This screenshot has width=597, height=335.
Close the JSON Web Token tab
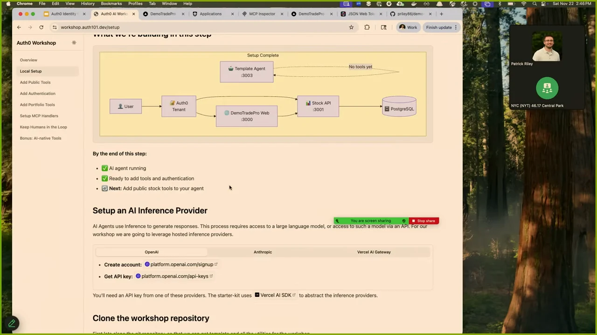(x=381, y=14)
